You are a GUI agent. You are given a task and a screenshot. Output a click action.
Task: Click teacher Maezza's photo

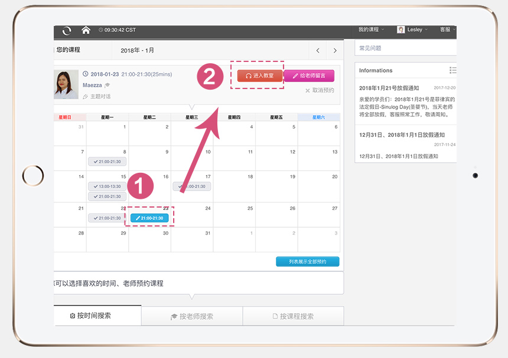pos(66,84)
